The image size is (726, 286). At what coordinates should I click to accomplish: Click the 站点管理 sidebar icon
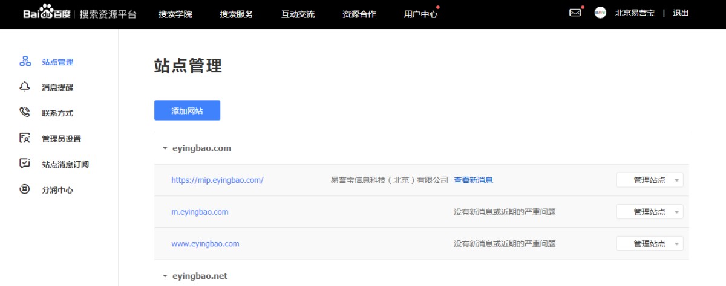25,62
